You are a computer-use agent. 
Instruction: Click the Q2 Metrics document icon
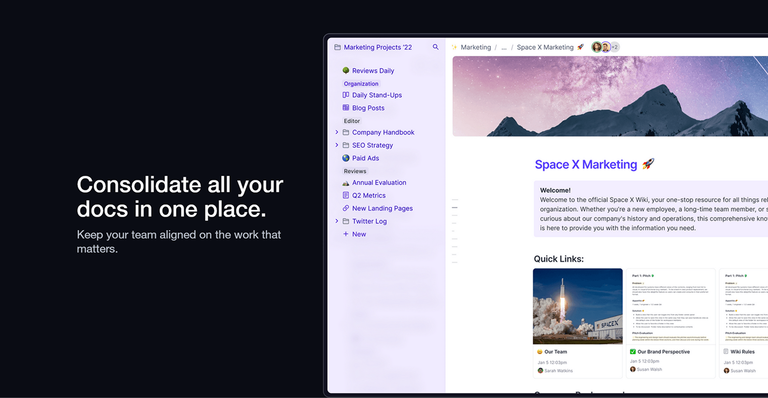(346, 195)
